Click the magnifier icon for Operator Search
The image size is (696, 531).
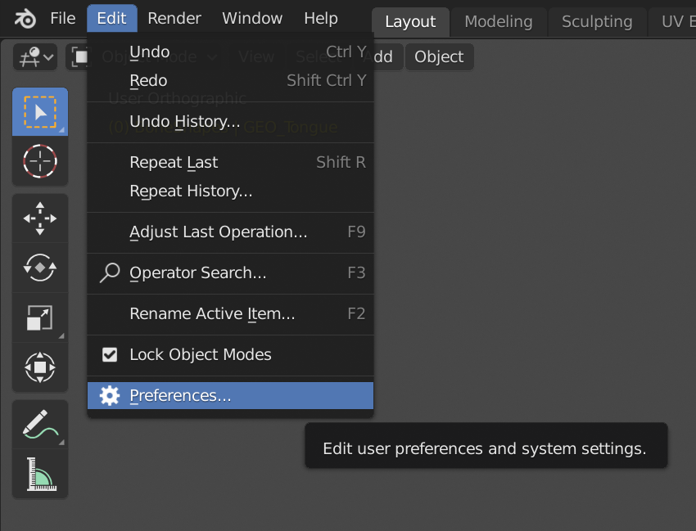(x=109, y=272)
